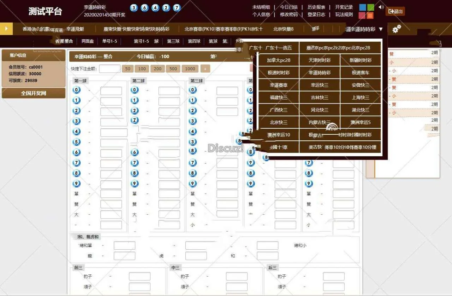Select ball 9 in the 第三球 column

(x=192, y=184)
